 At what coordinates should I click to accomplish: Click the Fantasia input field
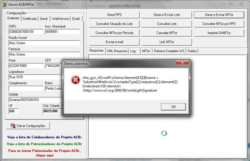44,54
